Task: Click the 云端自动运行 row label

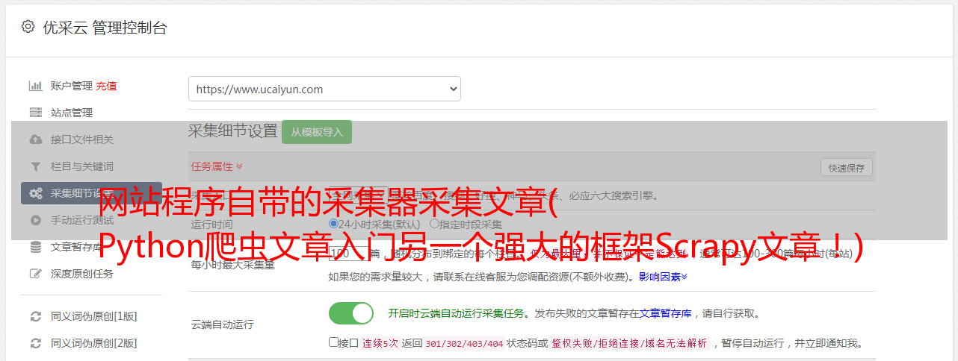Action: point(222,324)
